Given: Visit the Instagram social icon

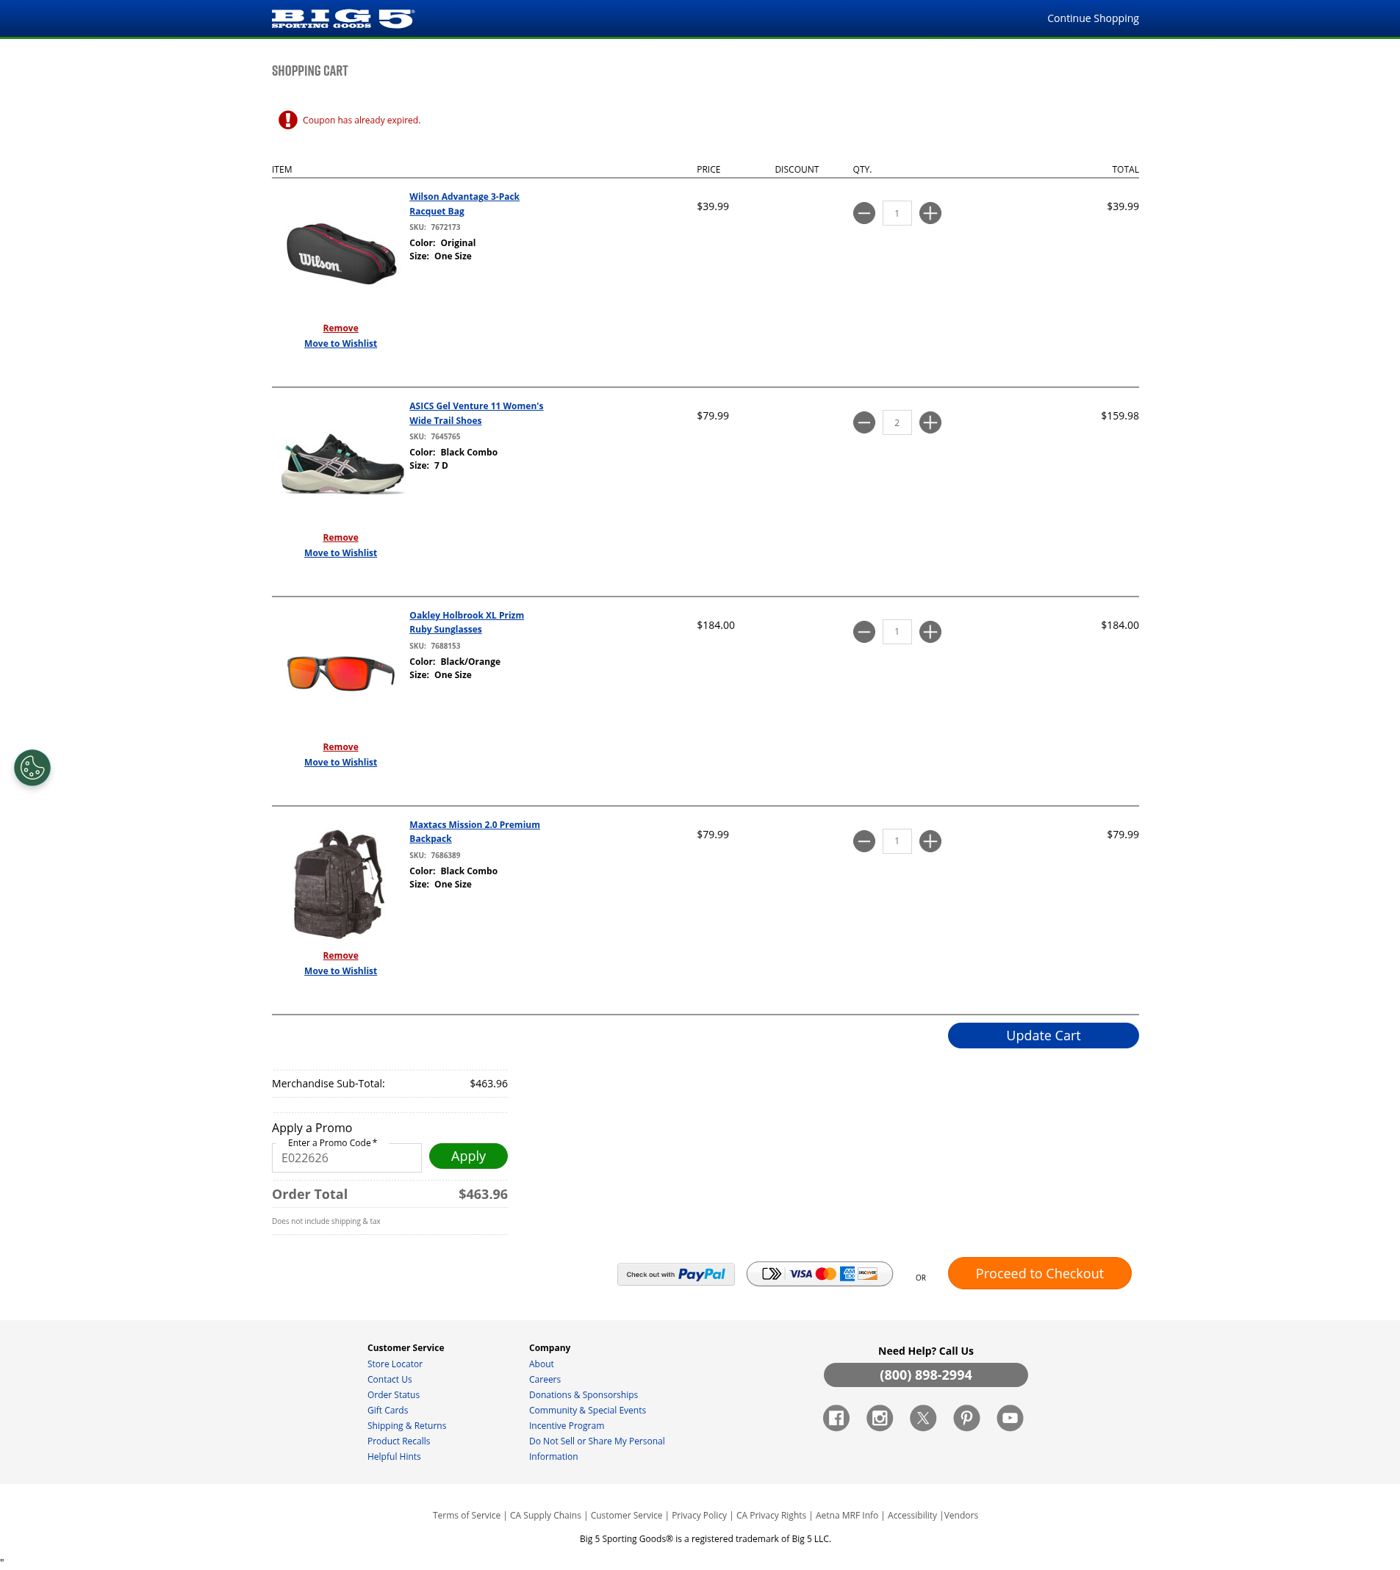Looking at the screenshot, I should [879, 1418].
